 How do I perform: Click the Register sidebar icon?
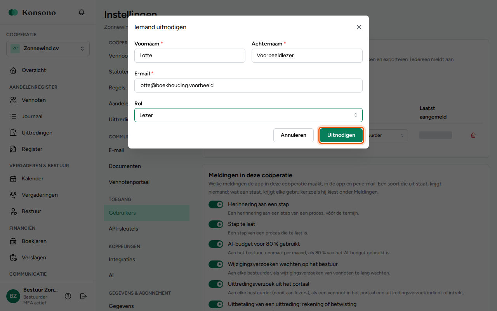pos(13,149)
